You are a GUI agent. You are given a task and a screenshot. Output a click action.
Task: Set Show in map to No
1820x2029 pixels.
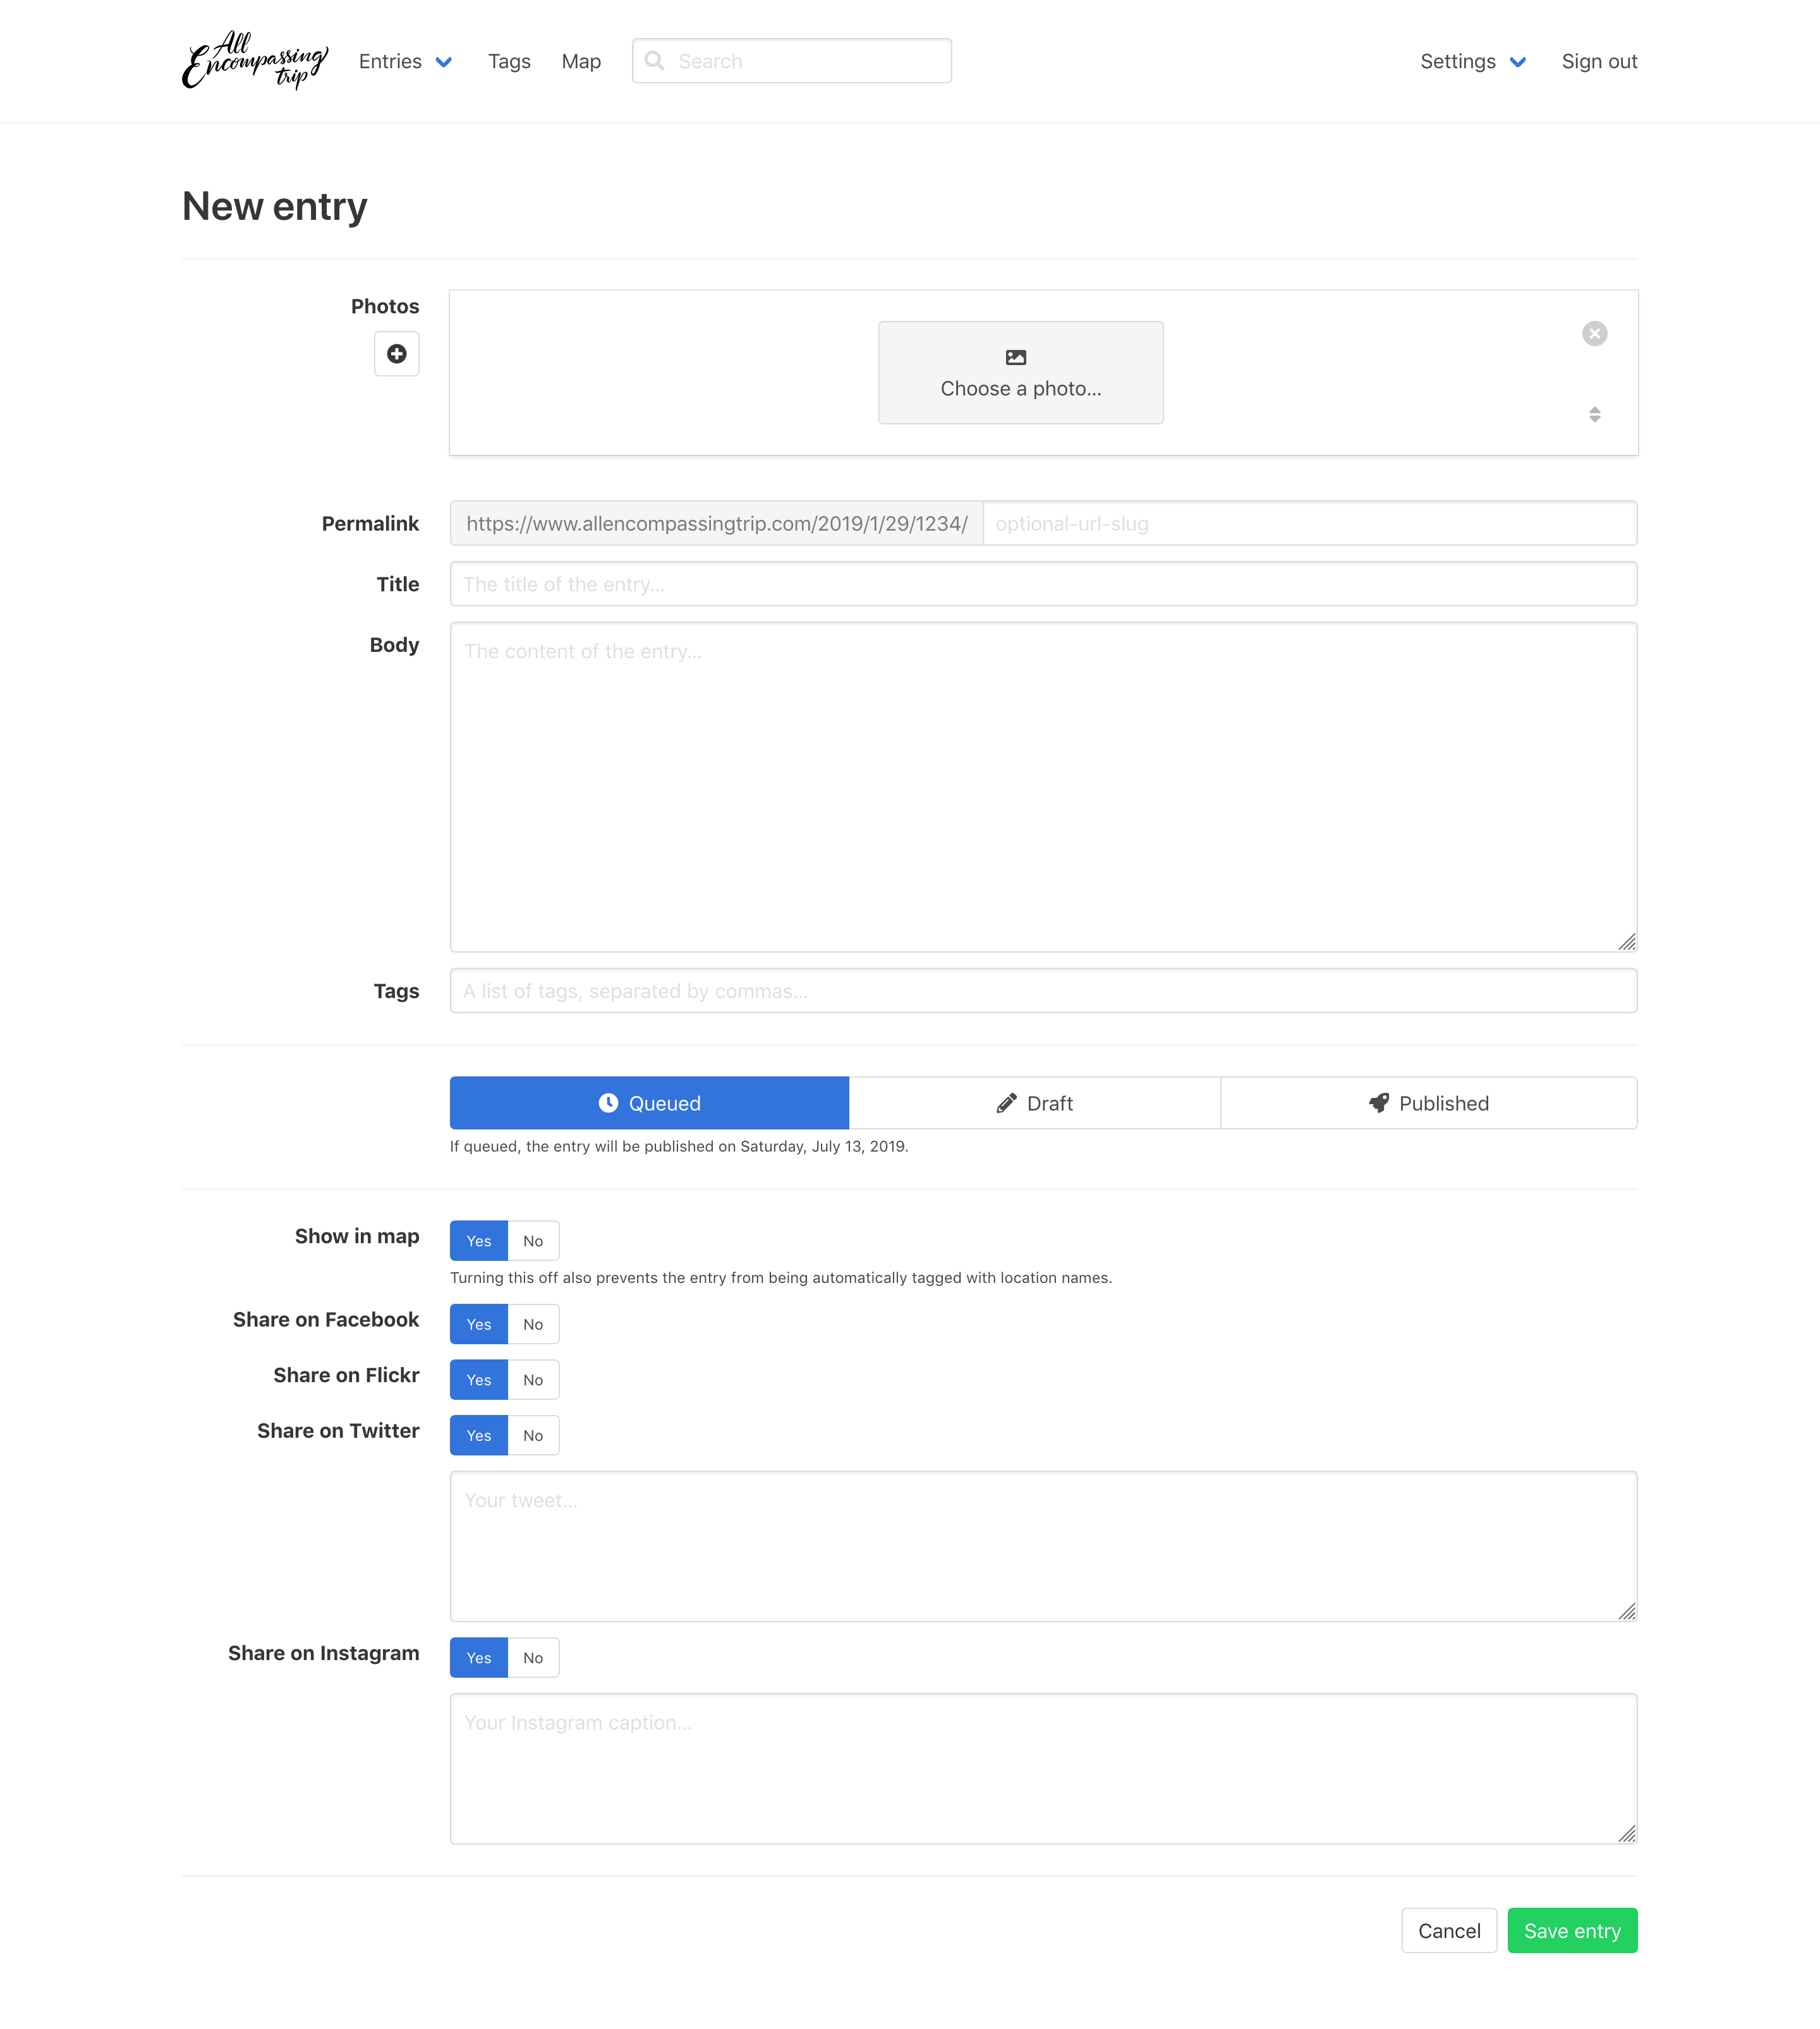coord(533,1241)
